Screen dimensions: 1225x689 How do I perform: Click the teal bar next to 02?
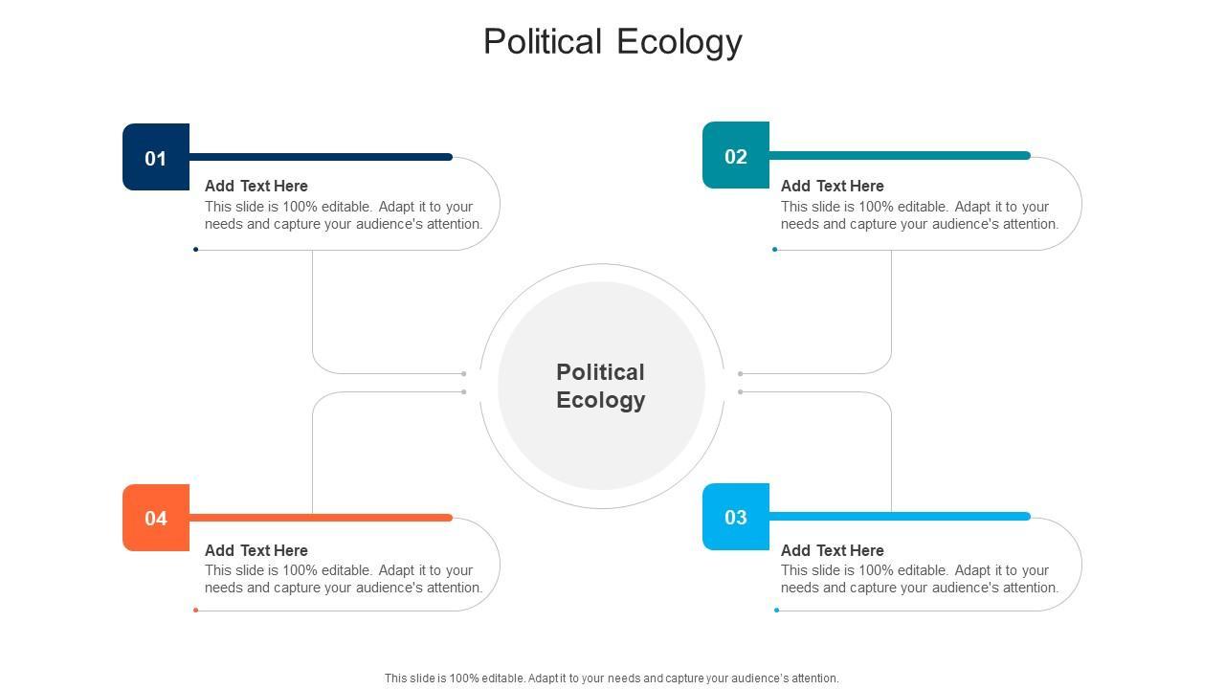click(x=900, y=155)
